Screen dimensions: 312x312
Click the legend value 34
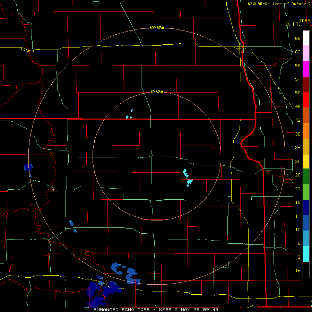pyautogui.click(x=298, y=148)
